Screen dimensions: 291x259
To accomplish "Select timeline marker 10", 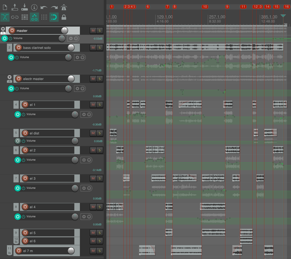I will tap(205, 7).
